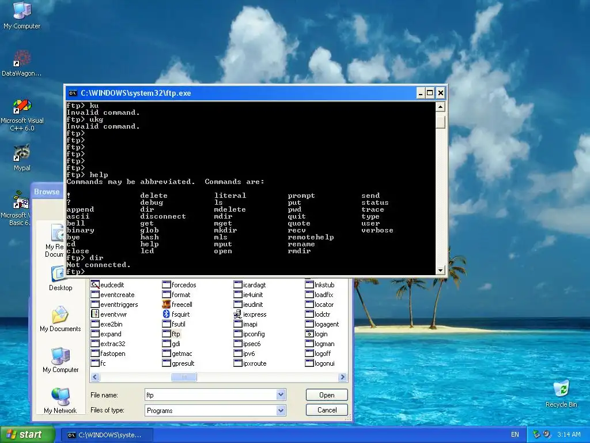Select the logoff file
Viewport: 590px width, 443px height.
point(318,354)
